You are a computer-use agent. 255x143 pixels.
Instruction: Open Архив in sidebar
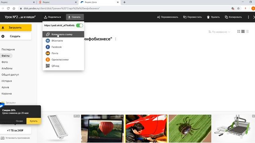click(x=5, y=87)
